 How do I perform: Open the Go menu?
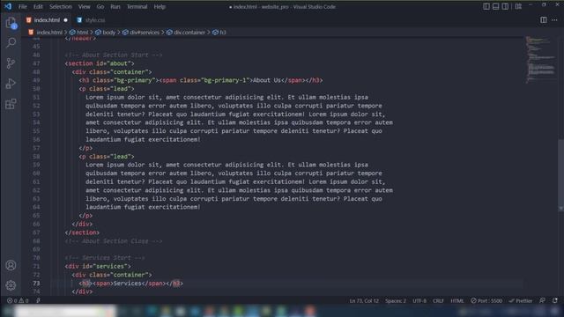(100, 6)
